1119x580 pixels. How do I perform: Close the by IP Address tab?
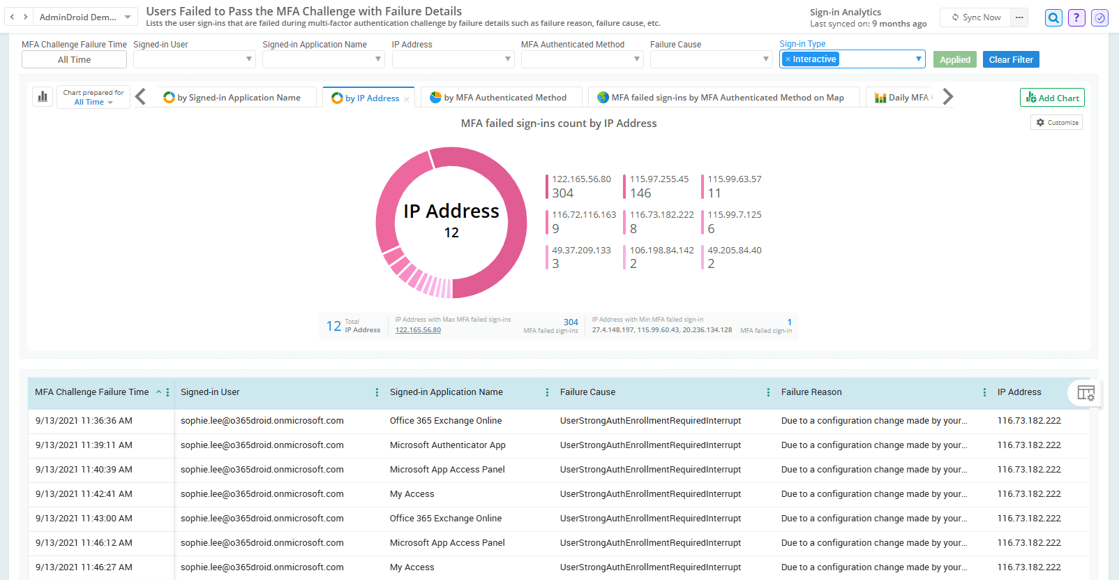pyautogui.click(x=407, y=99)
